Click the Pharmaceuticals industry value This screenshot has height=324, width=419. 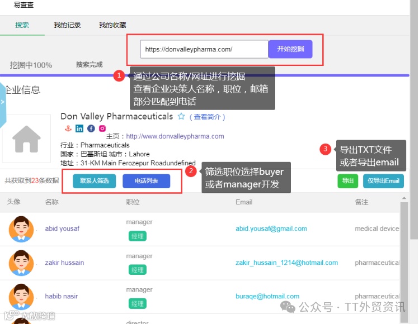[x=105, y=145]
